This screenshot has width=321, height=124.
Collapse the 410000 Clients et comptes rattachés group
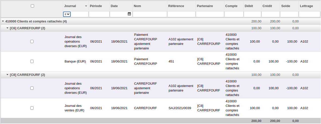click(3, 21)
